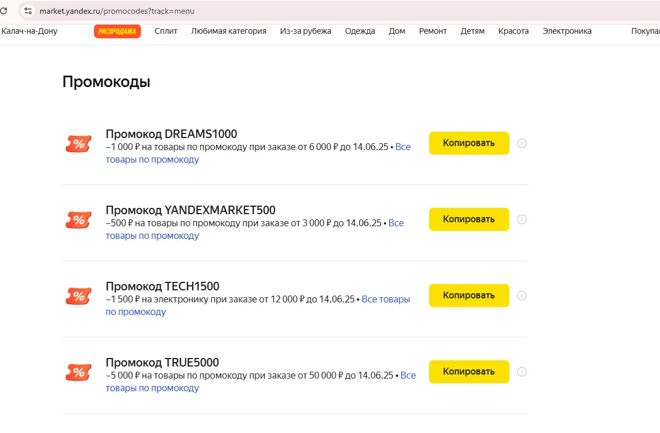Open the Одежда category
660x433 pixels.
(360, 31)
